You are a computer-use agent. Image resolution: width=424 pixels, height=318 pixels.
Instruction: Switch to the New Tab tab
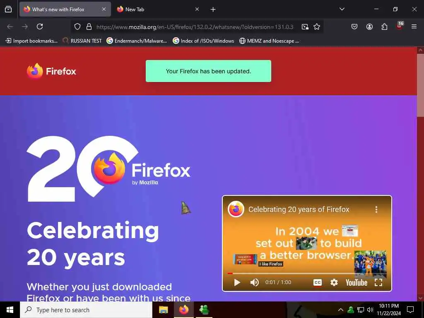pos(158,9)
